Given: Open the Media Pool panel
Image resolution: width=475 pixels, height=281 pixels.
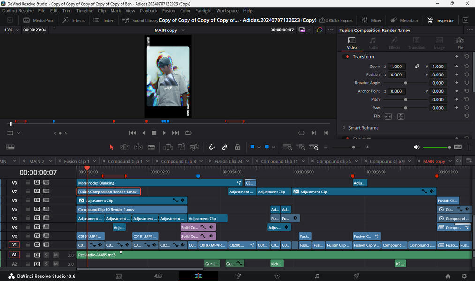Looking at the screenshot, I should click(x=38, y=20).
